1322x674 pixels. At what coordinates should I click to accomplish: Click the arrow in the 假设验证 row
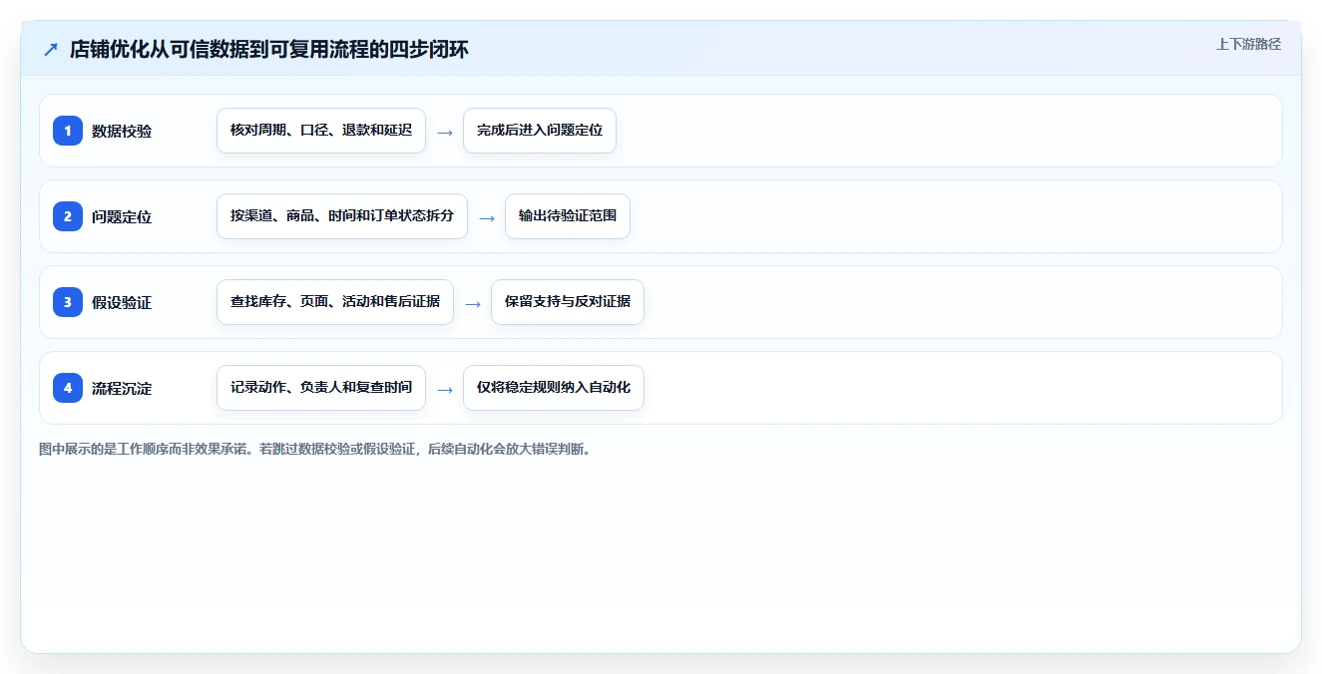(x=473, y=303)
